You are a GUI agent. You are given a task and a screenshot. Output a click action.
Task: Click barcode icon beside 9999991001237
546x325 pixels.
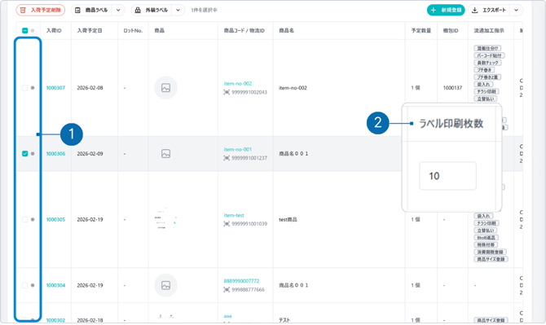227,158
